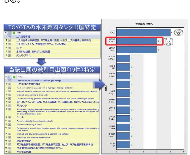Open title Reusable tote for hazardous chemicals
This screenshot has height=155, width=190.
[35, 121]
